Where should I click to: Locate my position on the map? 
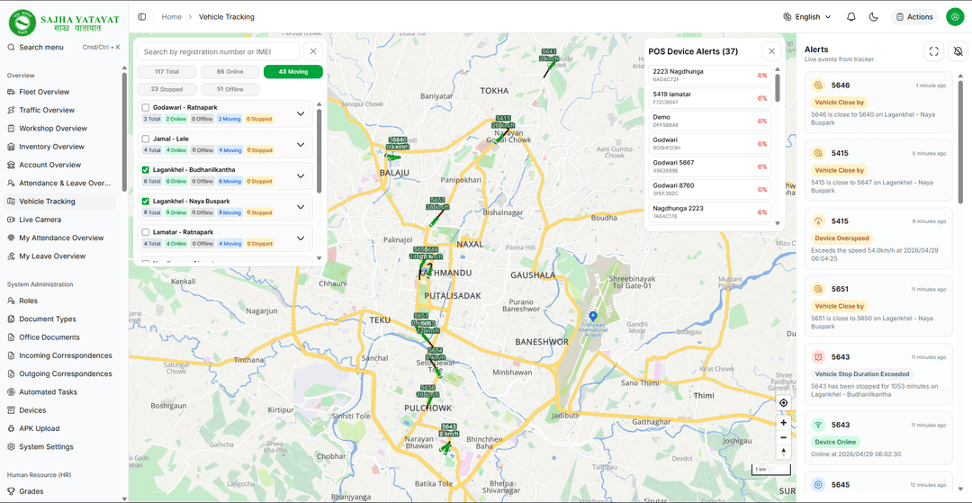coord(784,402)
